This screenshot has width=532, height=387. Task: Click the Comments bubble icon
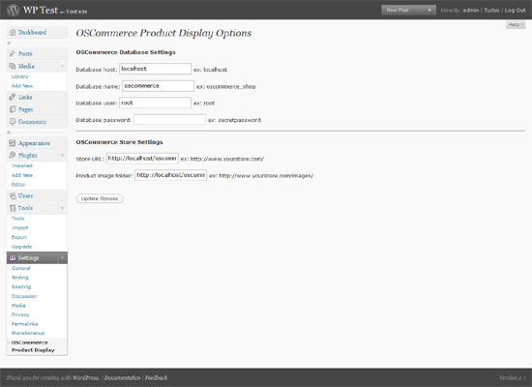13,122
